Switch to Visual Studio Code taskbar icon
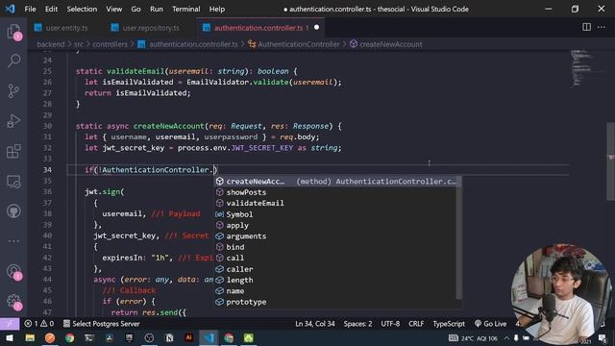615x346 pixels. click(209, 337)
